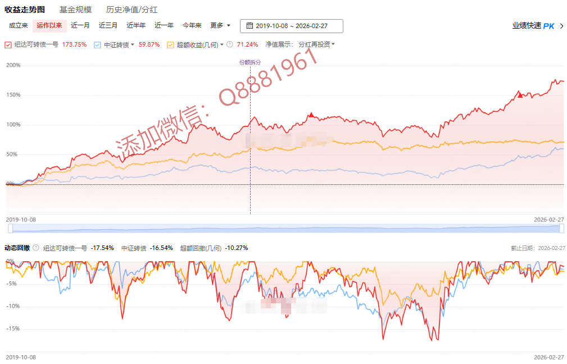Select the 成立来 time range

click(x=19, y=25)
